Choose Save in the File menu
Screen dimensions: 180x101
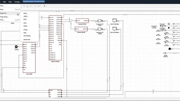(x=10, y=10)
